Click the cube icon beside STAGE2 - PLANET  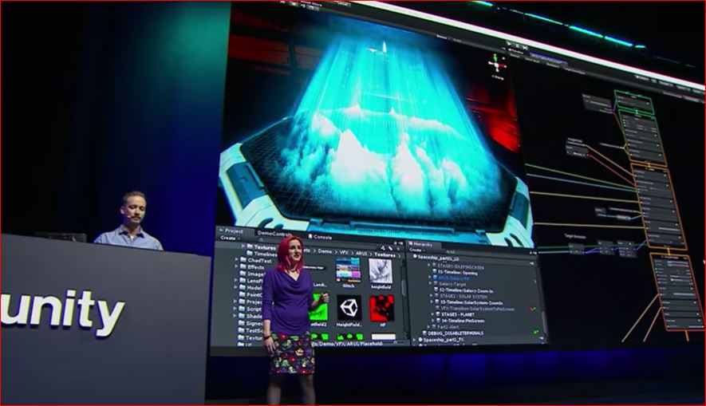(x=438, y=314)
